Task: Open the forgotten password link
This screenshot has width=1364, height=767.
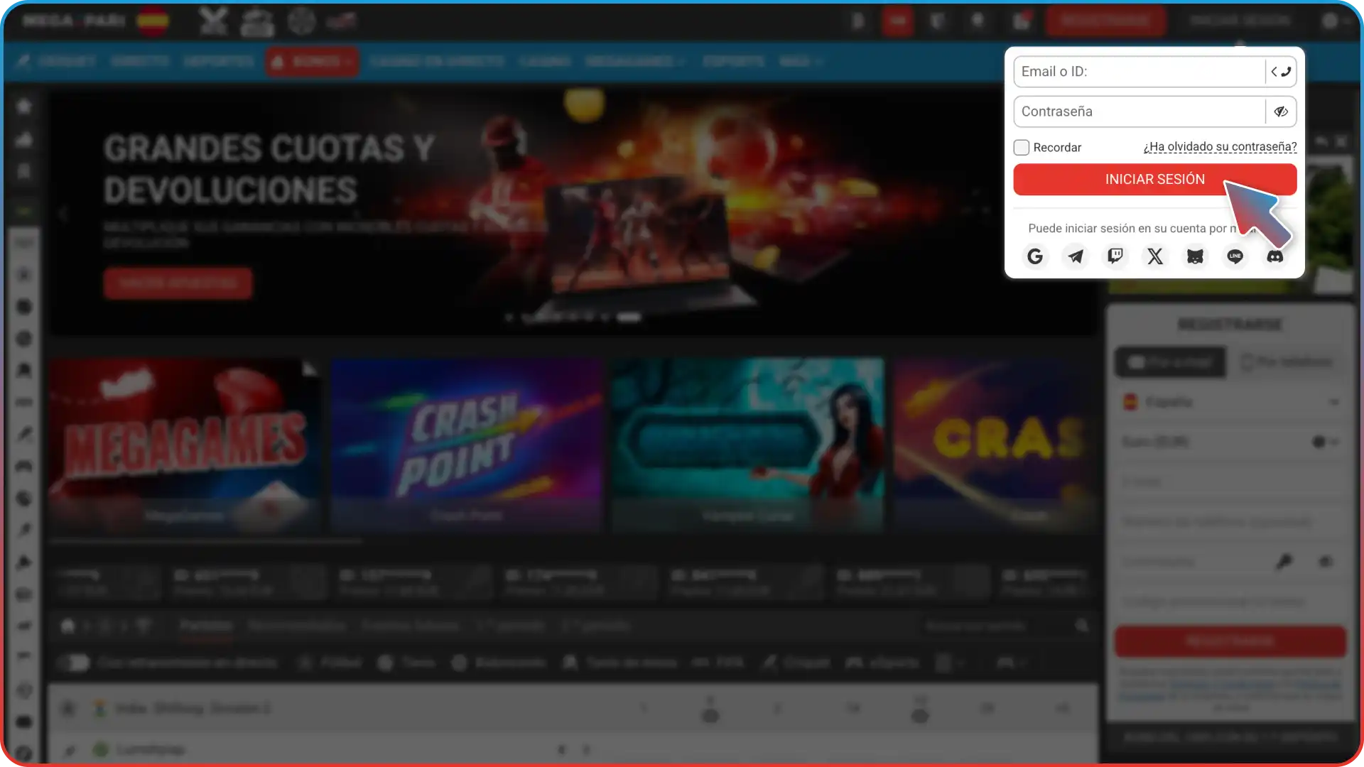Action: pos(1220,147)
